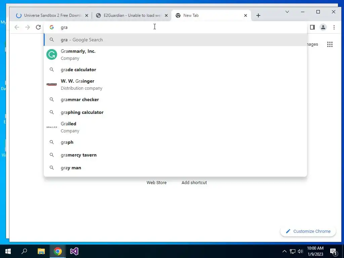Choose graph suggestion
Image resolution: width=344 pixels, height=258 pixels.
(x=175, y=142)
